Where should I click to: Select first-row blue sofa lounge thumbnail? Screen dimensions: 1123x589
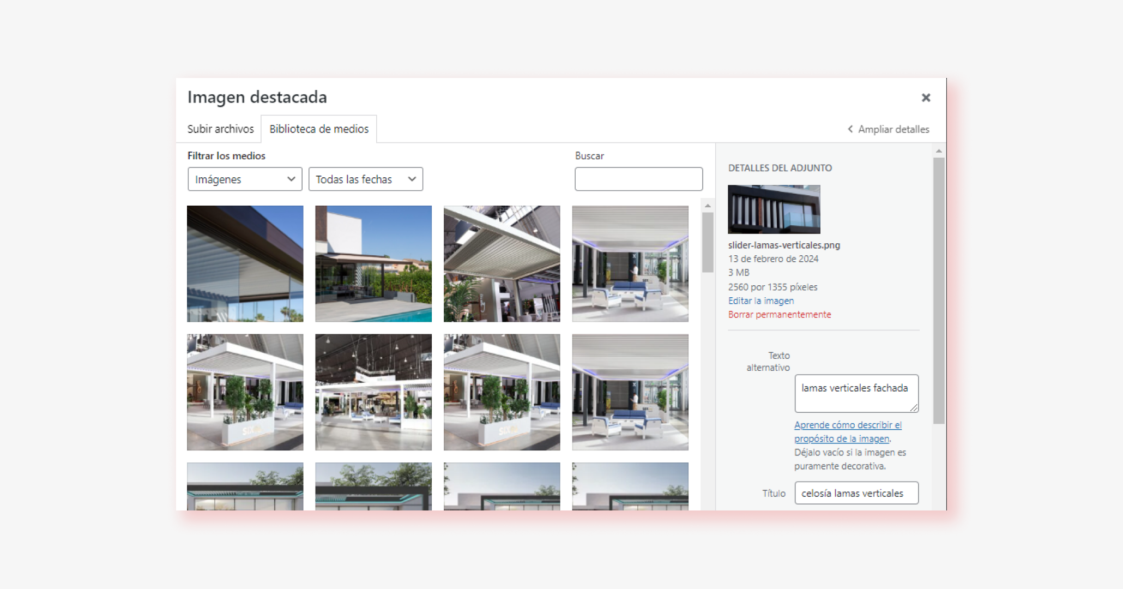(x=630, y=263)
